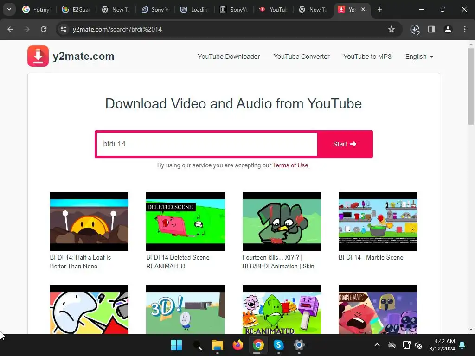Open the Windows Start menu
475x356 pixels.
[x=176, y=345]
